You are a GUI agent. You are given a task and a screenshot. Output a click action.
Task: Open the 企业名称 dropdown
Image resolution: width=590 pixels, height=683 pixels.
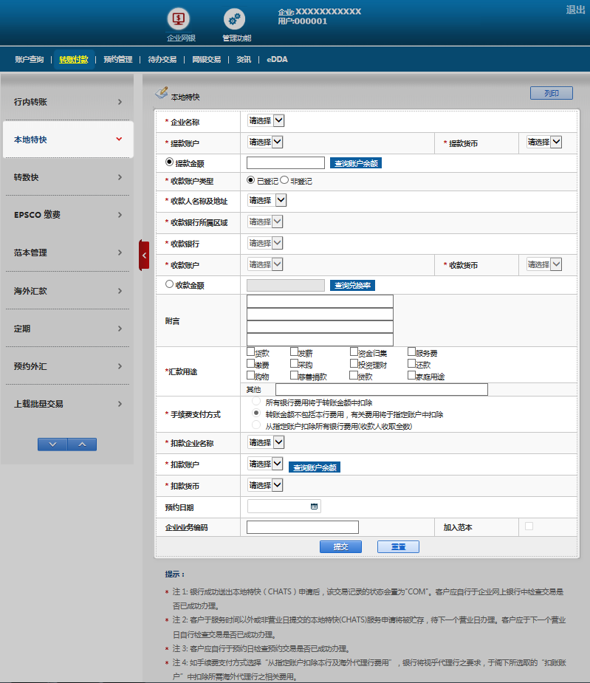266,121
